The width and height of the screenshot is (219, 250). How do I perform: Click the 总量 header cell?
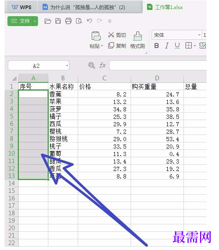tap(195, 87)
